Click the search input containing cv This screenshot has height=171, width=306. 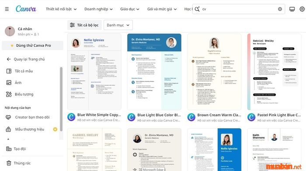click(x=239, y=9)
